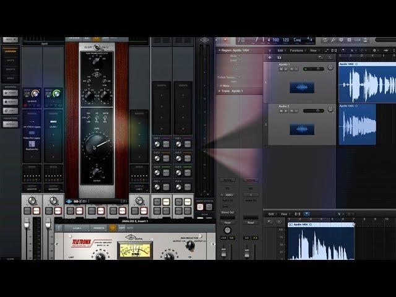This screenshot has width=396, height=297.
Task: Toggle Cycle mode in Logic control bar
Action: tap(325, 40)
